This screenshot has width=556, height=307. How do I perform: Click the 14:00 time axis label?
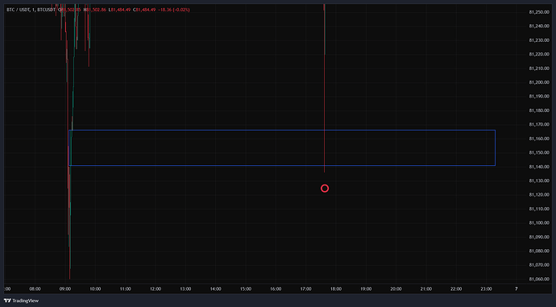[216, 289]
